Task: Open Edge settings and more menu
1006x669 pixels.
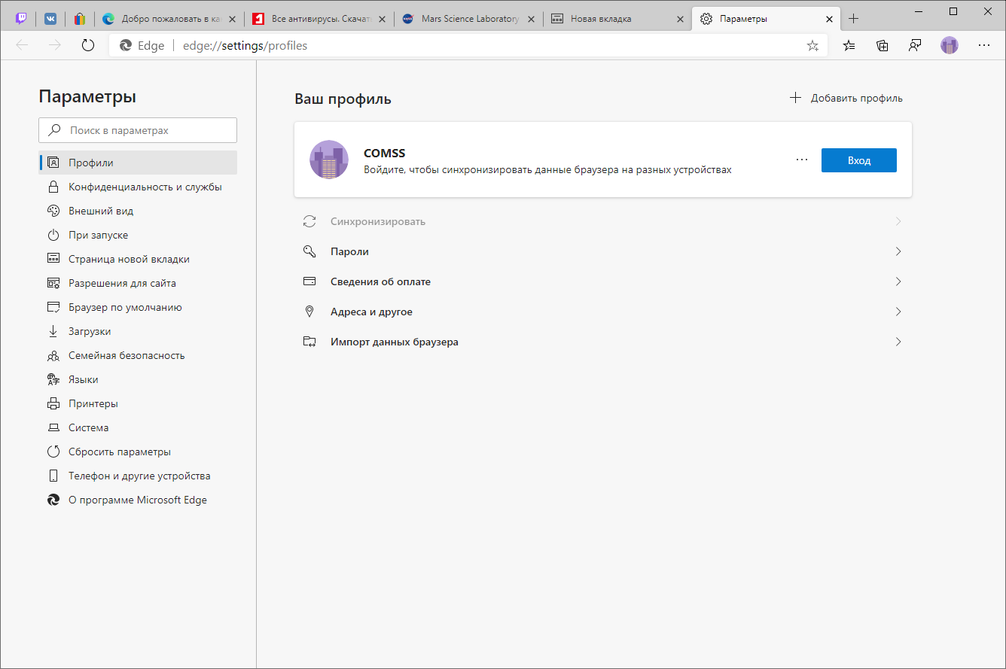Action: tap(983, 45)
